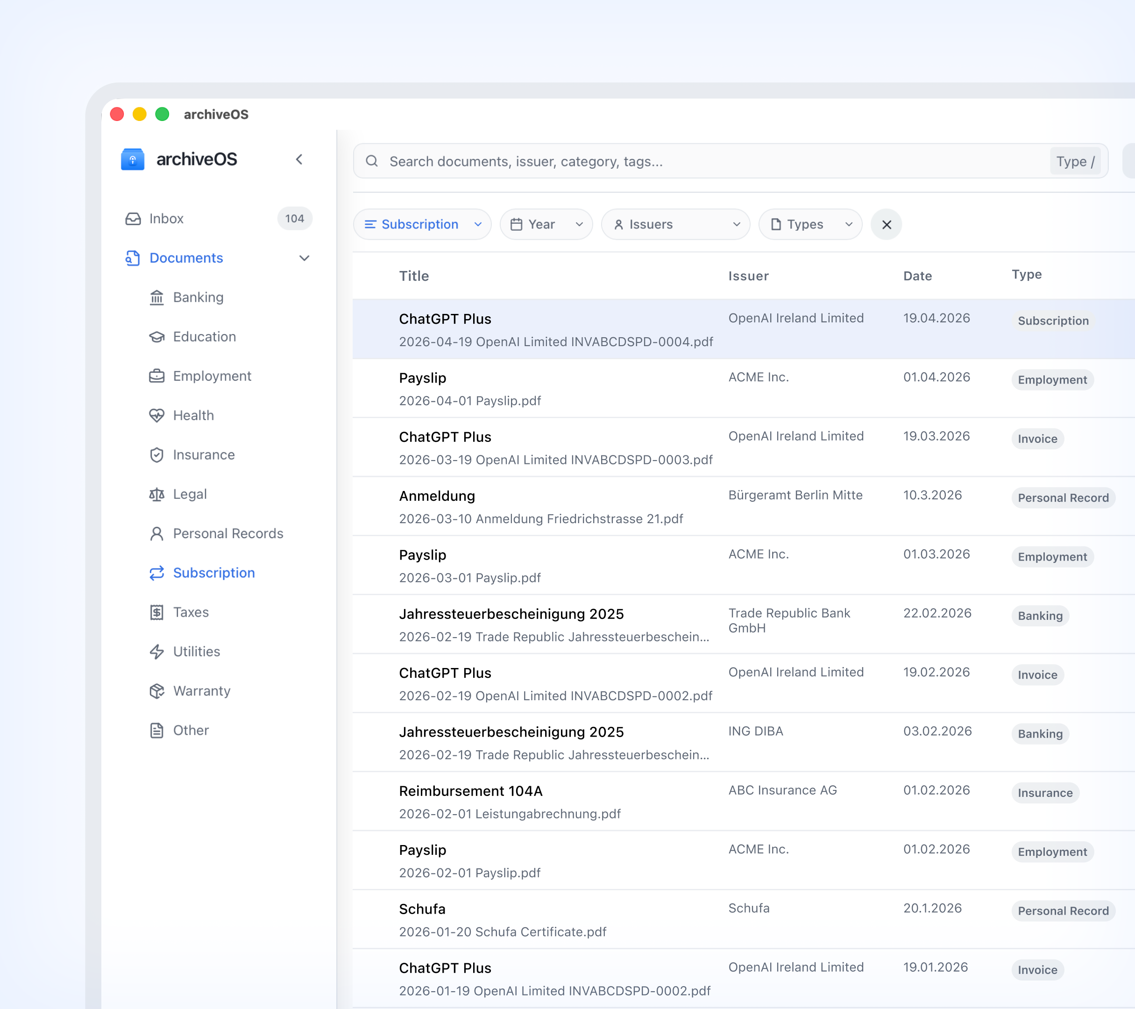Viewport: 1135px width, 1009px height.
Task: Click the search magnifier icon
Action: tap(371, 161)
